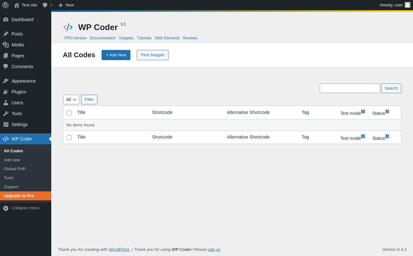This screenshot has height=256, width=413.
Task: Click info icon next to footer Test mode
Action: tap(363, 136)
